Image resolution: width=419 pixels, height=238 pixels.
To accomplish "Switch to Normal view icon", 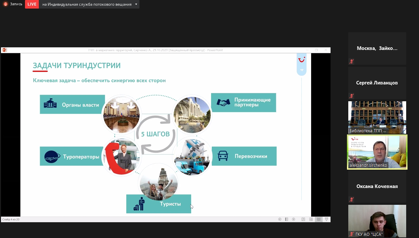I will [x=303, y=219].
